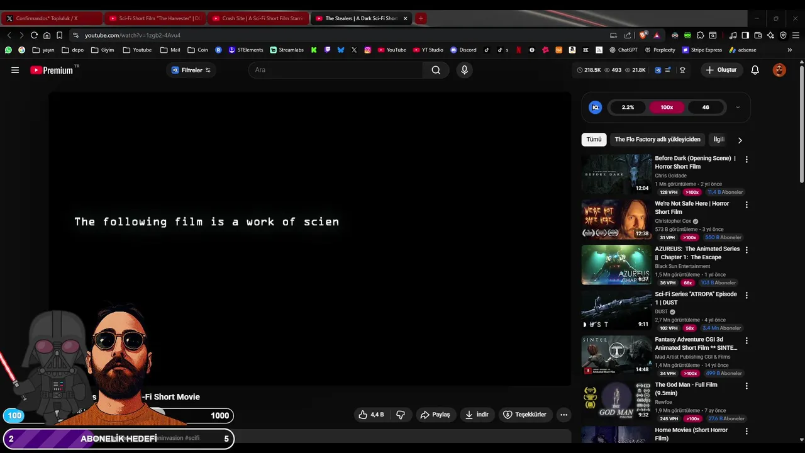Dislike the video
This screenshot has height=453, width=805.
[401, 415]
